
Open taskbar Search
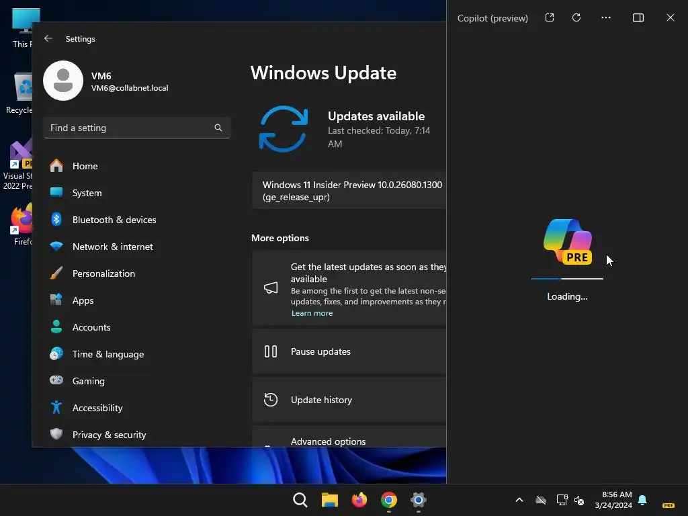[300, 500]
